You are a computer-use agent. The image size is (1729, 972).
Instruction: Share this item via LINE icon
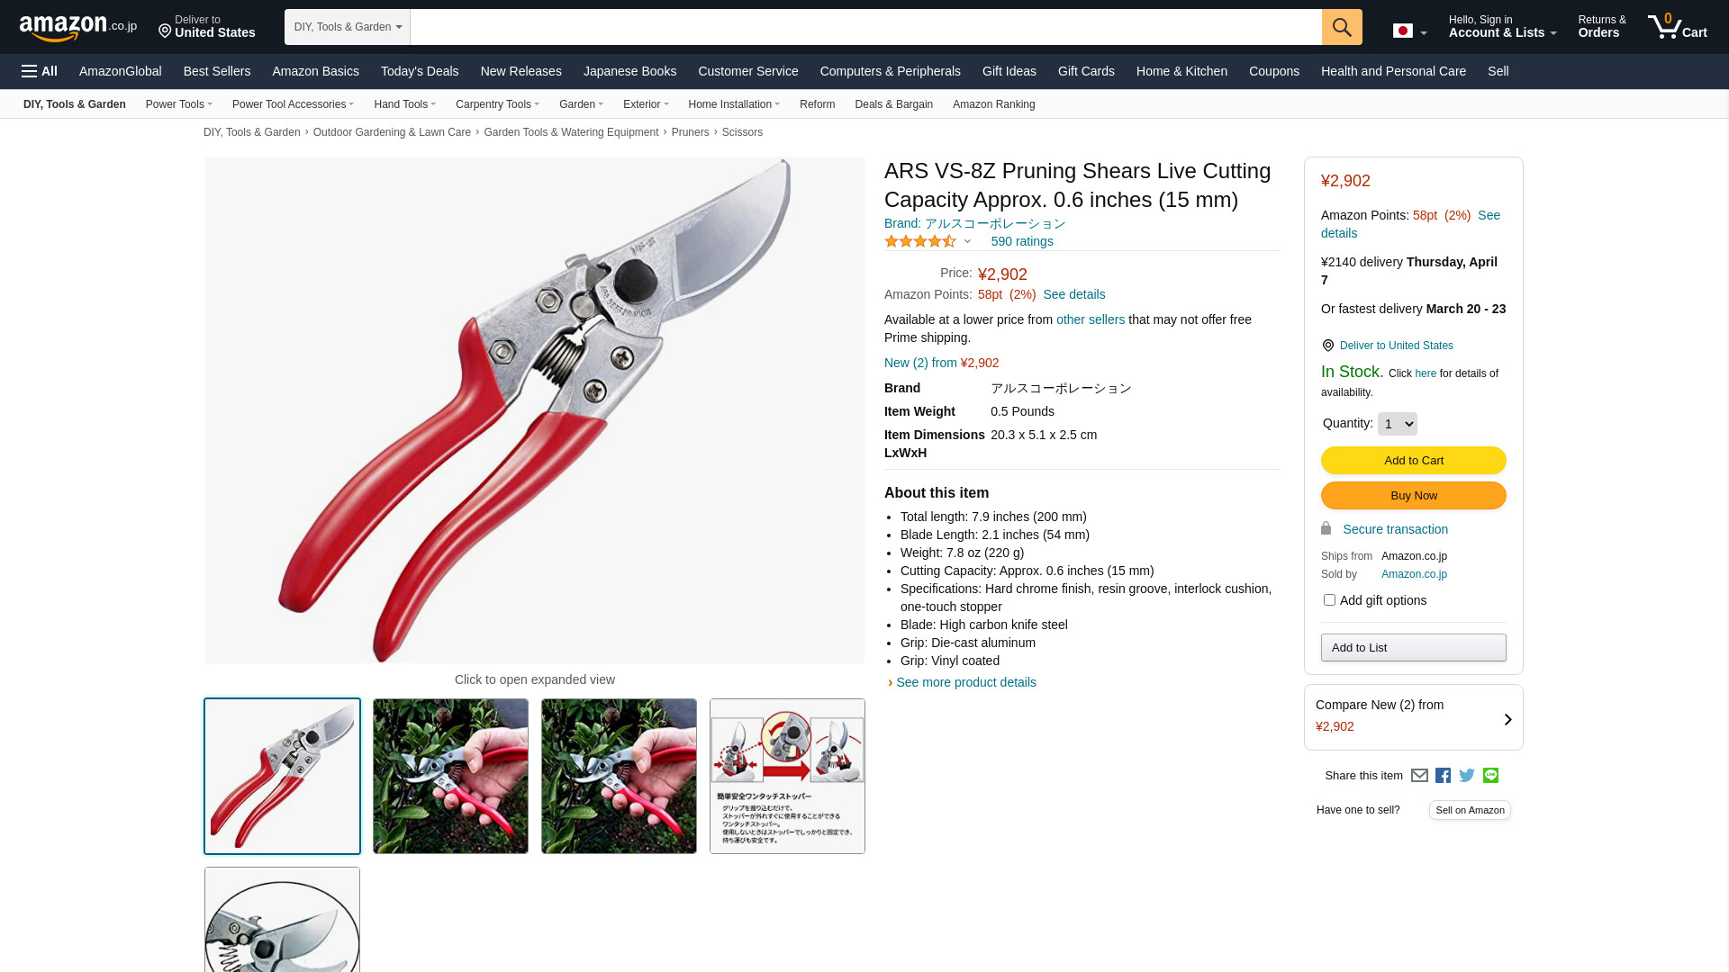(1490, 776)
